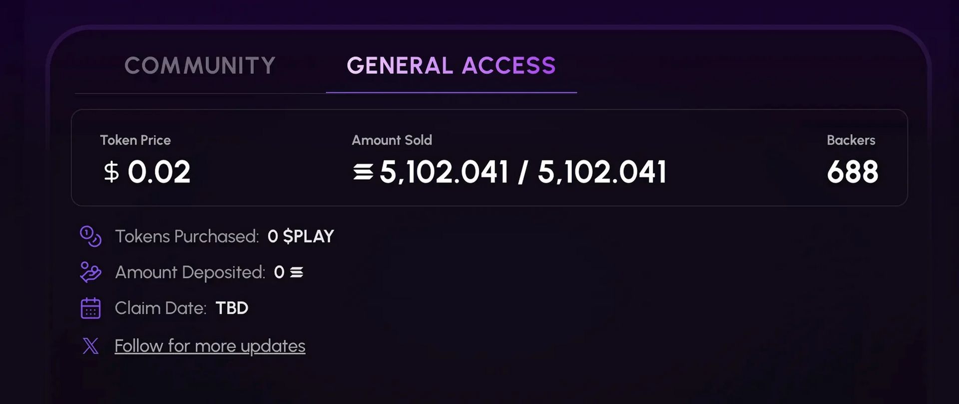Viewport: 959px width, 404px height.
Task: Click the hand deposit icon
Action: click(91, 272)
